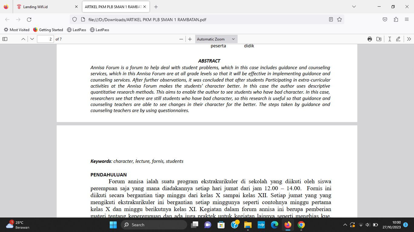
Task: Switch to Firefox on the taskbar
Action: pos(288,225)
